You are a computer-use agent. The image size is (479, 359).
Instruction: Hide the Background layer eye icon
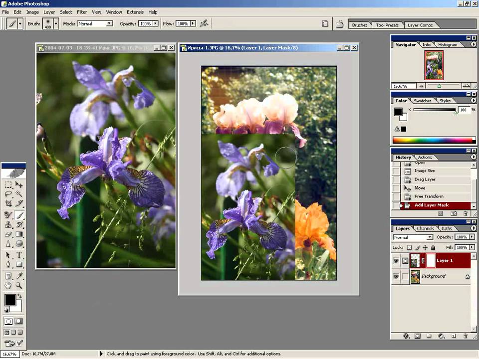(x=396, y=277)
